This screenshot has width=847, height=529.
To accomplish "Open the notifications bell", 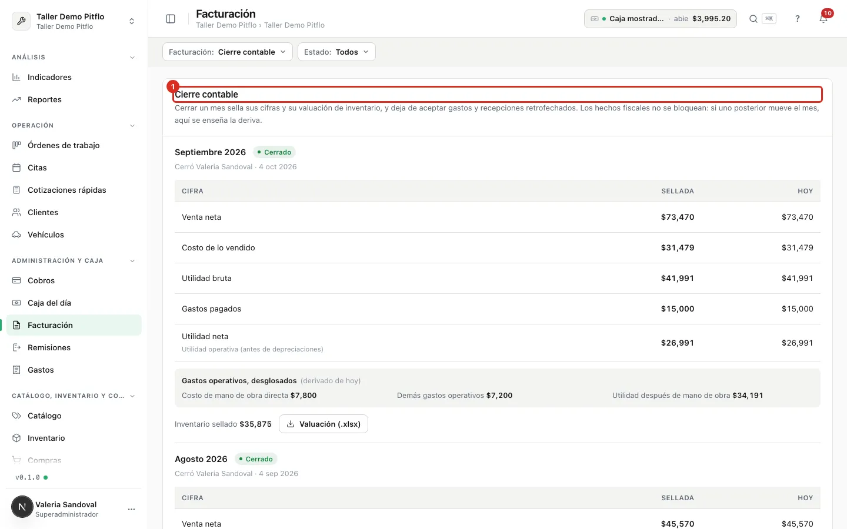I will point(823,19).
